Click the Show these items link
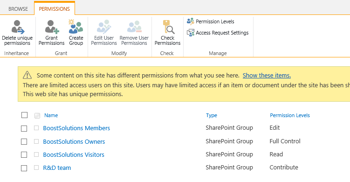This screenshot has height=182, width=350. click(267, 75)
